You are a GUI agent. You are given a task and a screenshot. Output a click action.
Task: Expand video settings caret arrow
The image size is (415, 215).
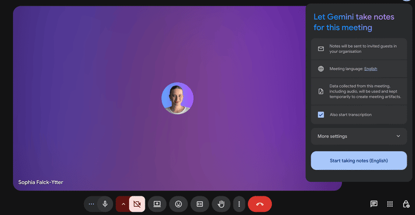123,204
